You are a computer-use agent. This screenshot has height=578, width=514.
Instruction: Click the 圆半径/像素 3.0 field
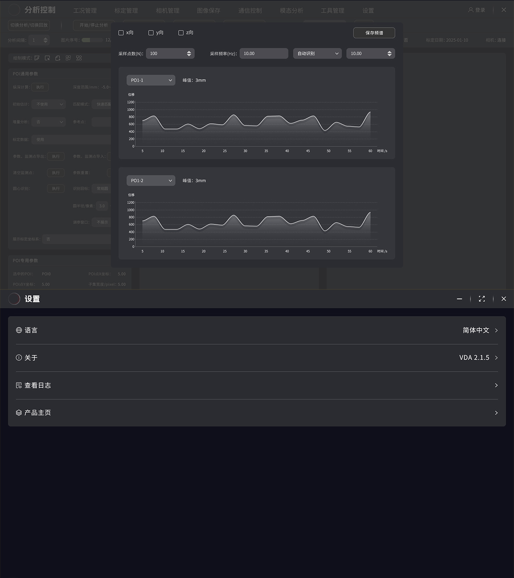103,206
